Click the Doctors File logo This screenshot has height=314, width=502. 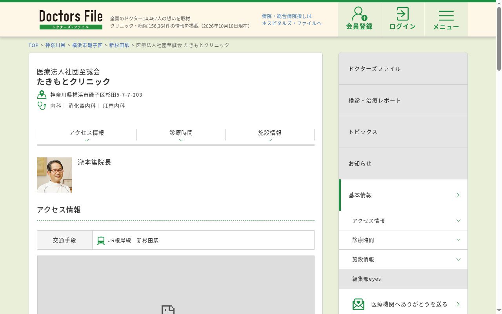point(71,20)
